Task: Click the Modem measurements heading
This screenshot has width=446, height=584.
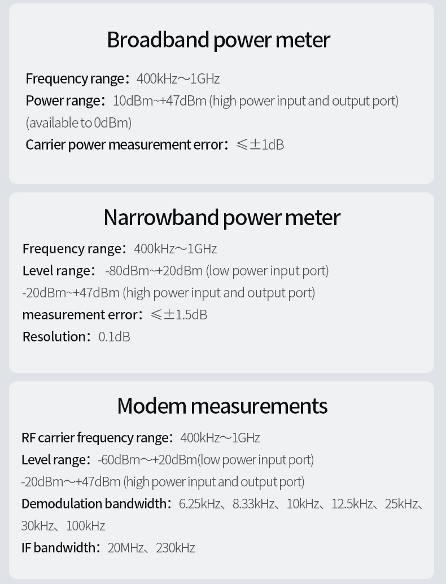Action: [222, 406]
